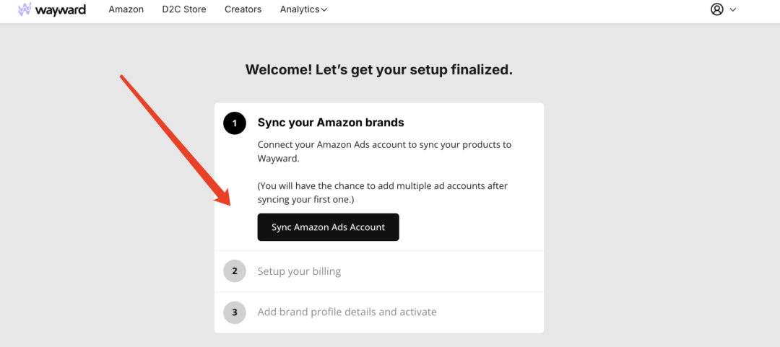Open the Analytics menu label
This screenshot has height=347, width=780.
300,9
